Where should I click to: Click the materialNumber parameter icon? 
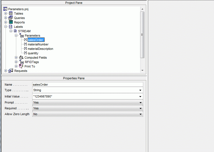25,44
